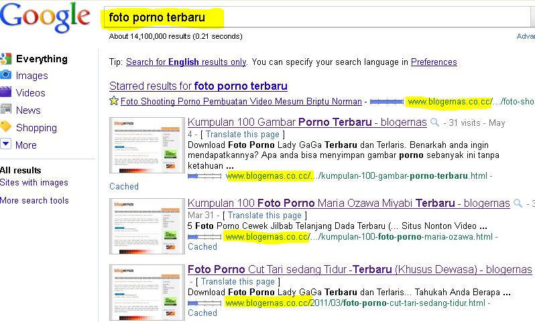The image size is (535, 322).
Task: Open Starred results heading link
Action: coord(198,86)
